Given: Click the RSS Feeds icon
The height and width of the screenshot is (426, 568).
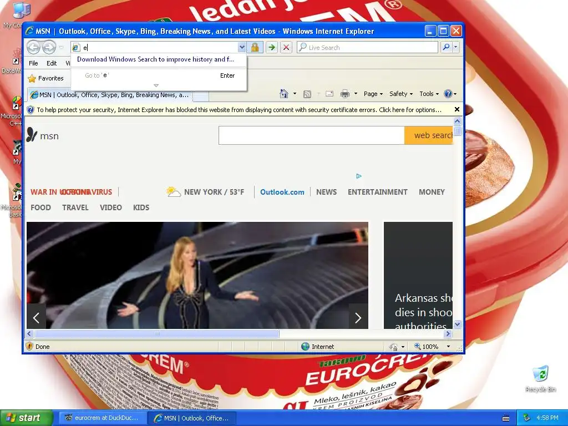Looking at the screenshot, I should coord(307,94).
